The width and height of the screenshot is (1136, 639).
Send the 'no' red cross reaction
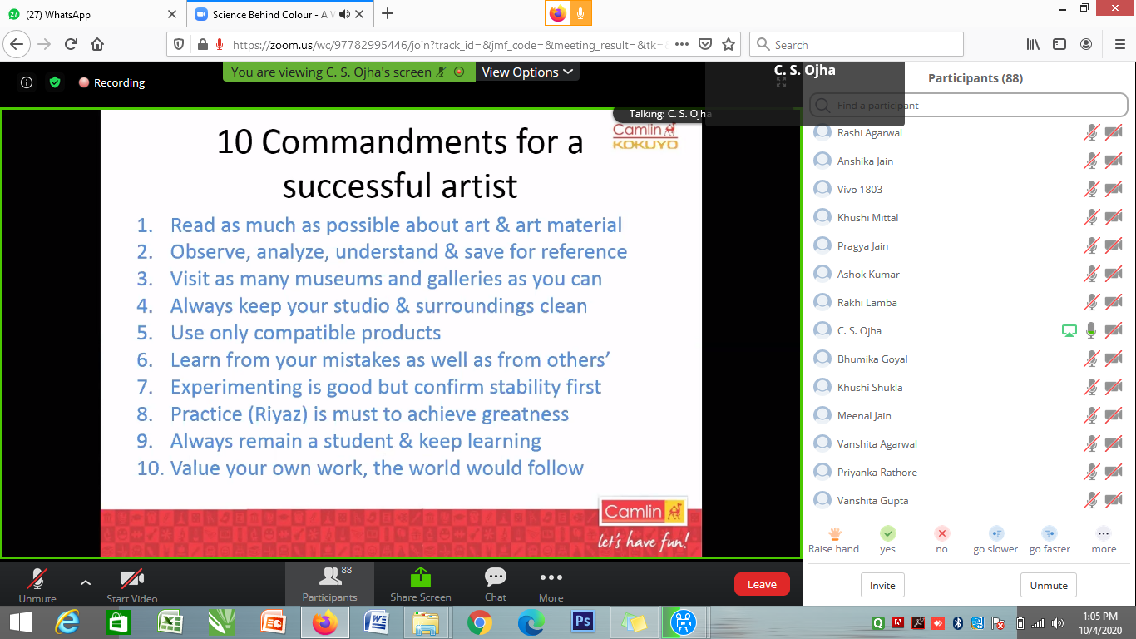coord(941,534)
